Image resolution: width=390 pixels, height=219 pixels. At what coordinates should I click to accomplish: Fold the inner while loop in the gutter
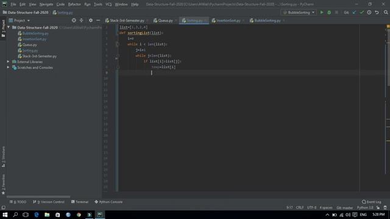click(x=118, y=55)
